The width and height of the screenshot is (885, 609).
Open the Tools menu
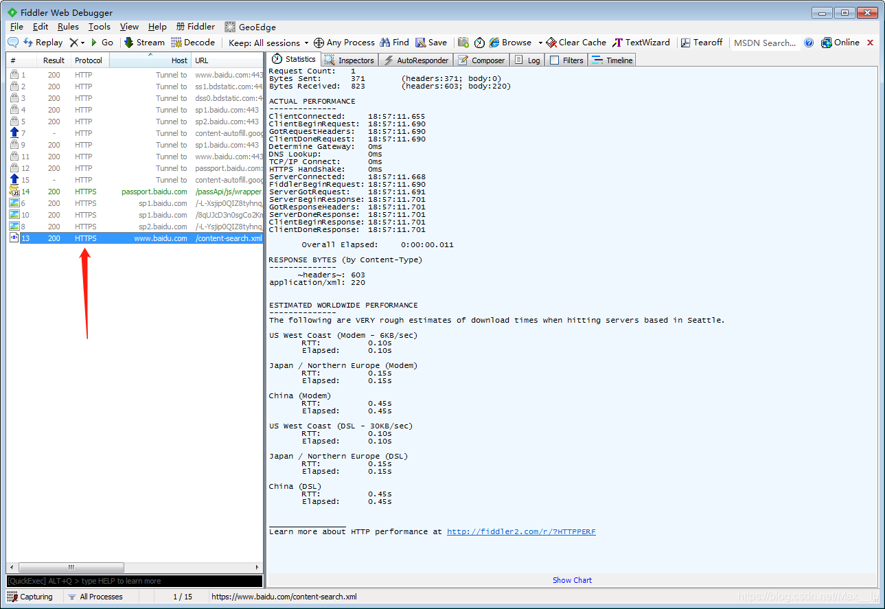100,27
